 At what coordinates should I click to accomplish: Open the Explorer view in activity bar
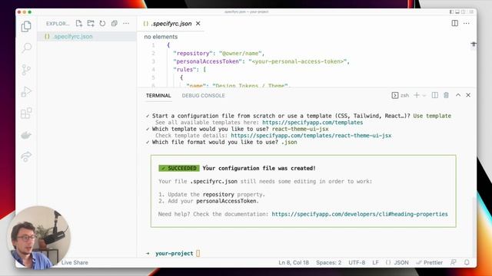tap(26, 27)
